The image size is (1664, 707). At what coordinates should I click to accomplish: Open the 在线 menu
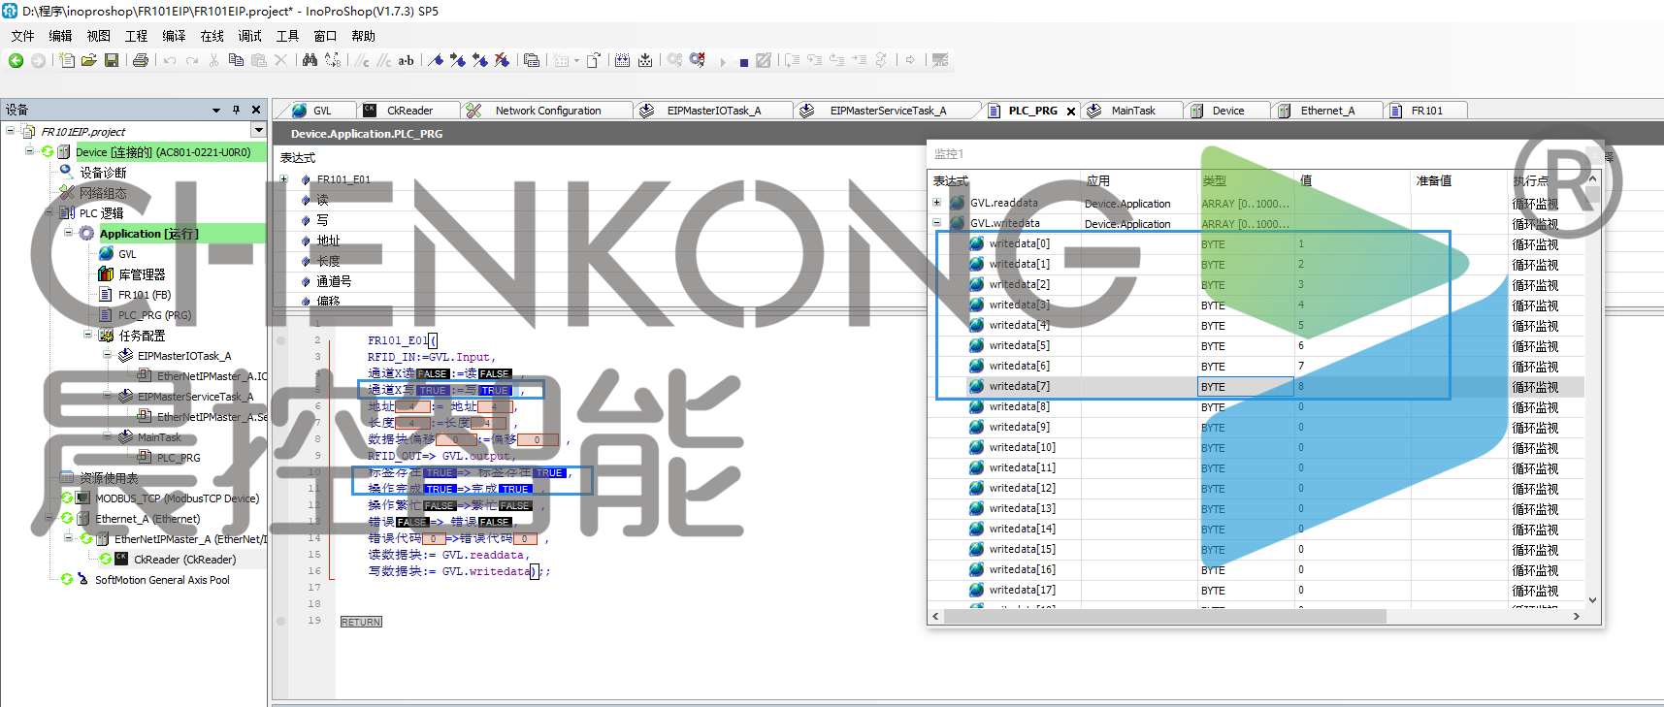click(212, 36)
